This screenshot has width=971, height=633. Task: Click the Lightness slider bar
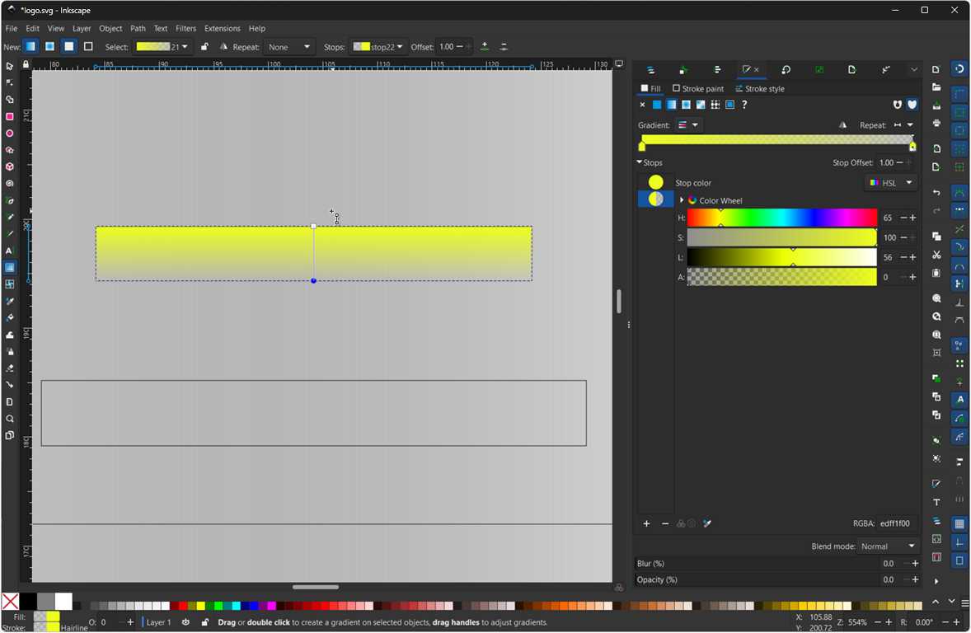[x=782, y=257]
